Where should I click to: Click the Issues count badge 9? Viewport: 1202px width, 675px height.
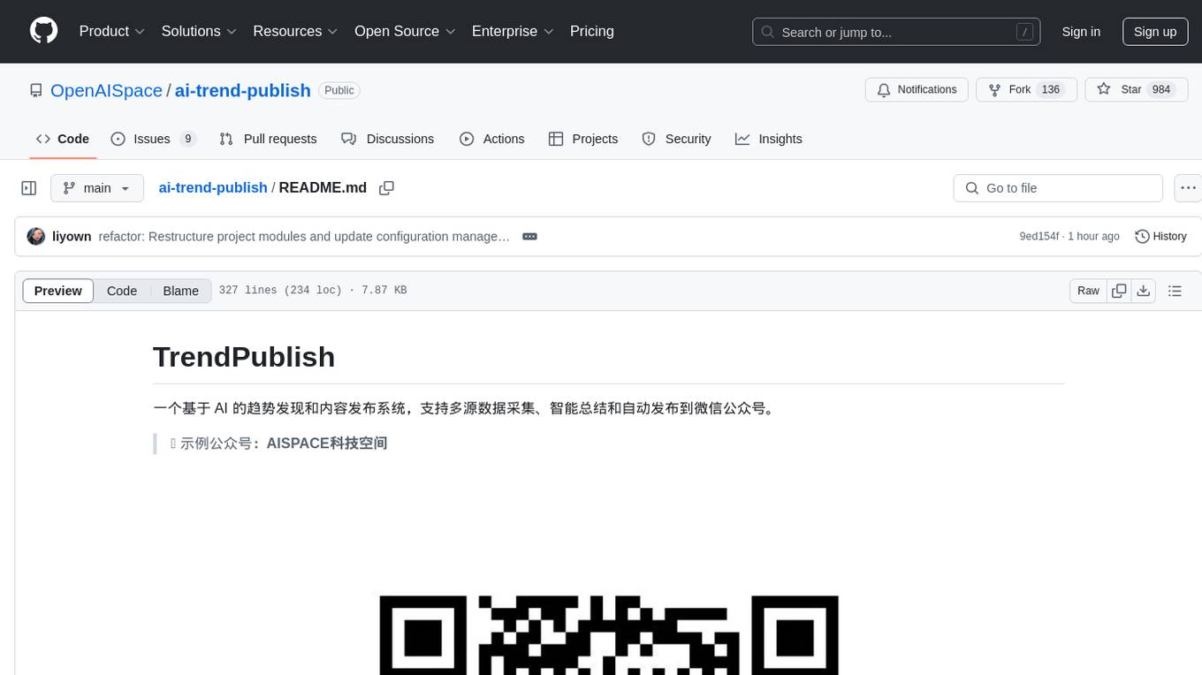coord(187,139)
